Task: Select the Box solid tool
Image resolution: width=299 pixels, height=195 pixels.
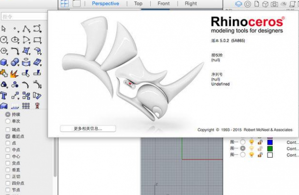Action: (4, 62)
